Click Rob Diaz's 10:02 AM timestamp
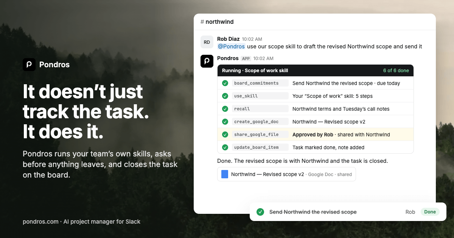This screenshot has width=454, height=238. point(252,39)
